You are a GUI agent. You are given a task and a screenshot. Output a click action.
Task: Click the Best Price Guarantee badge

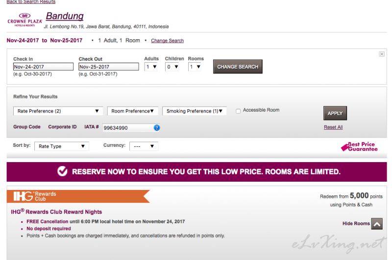pyautogui.click(x=359, y=146)
